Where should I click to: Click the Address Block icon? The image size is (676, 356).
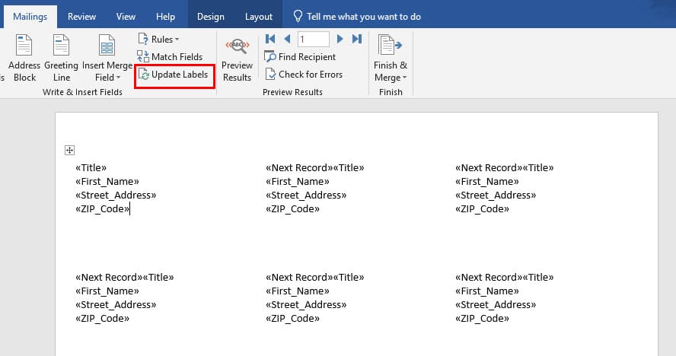point(24,45)
